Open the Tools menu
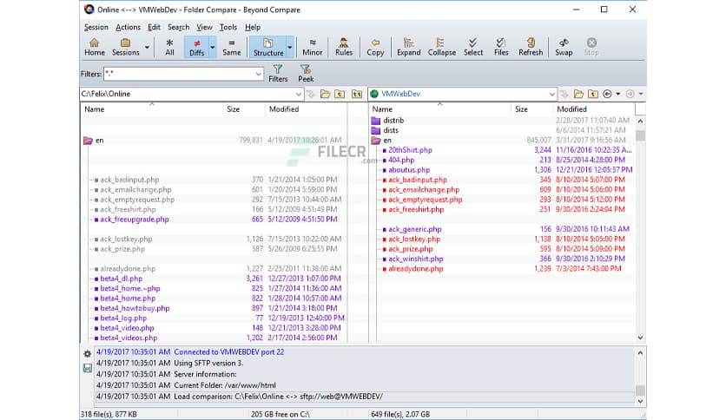726x420 pixels. [x=228, y=27]
